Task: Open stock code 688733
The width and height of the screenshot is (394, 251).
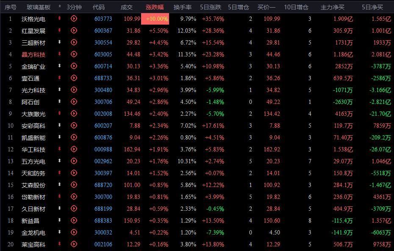Action: pos(103,78)
